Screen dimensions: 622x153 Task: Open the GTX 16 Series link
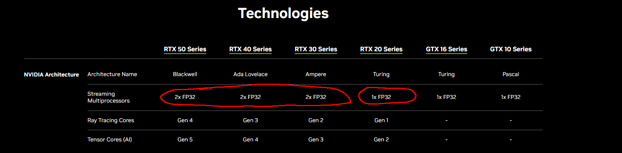(x=446, y=49)
